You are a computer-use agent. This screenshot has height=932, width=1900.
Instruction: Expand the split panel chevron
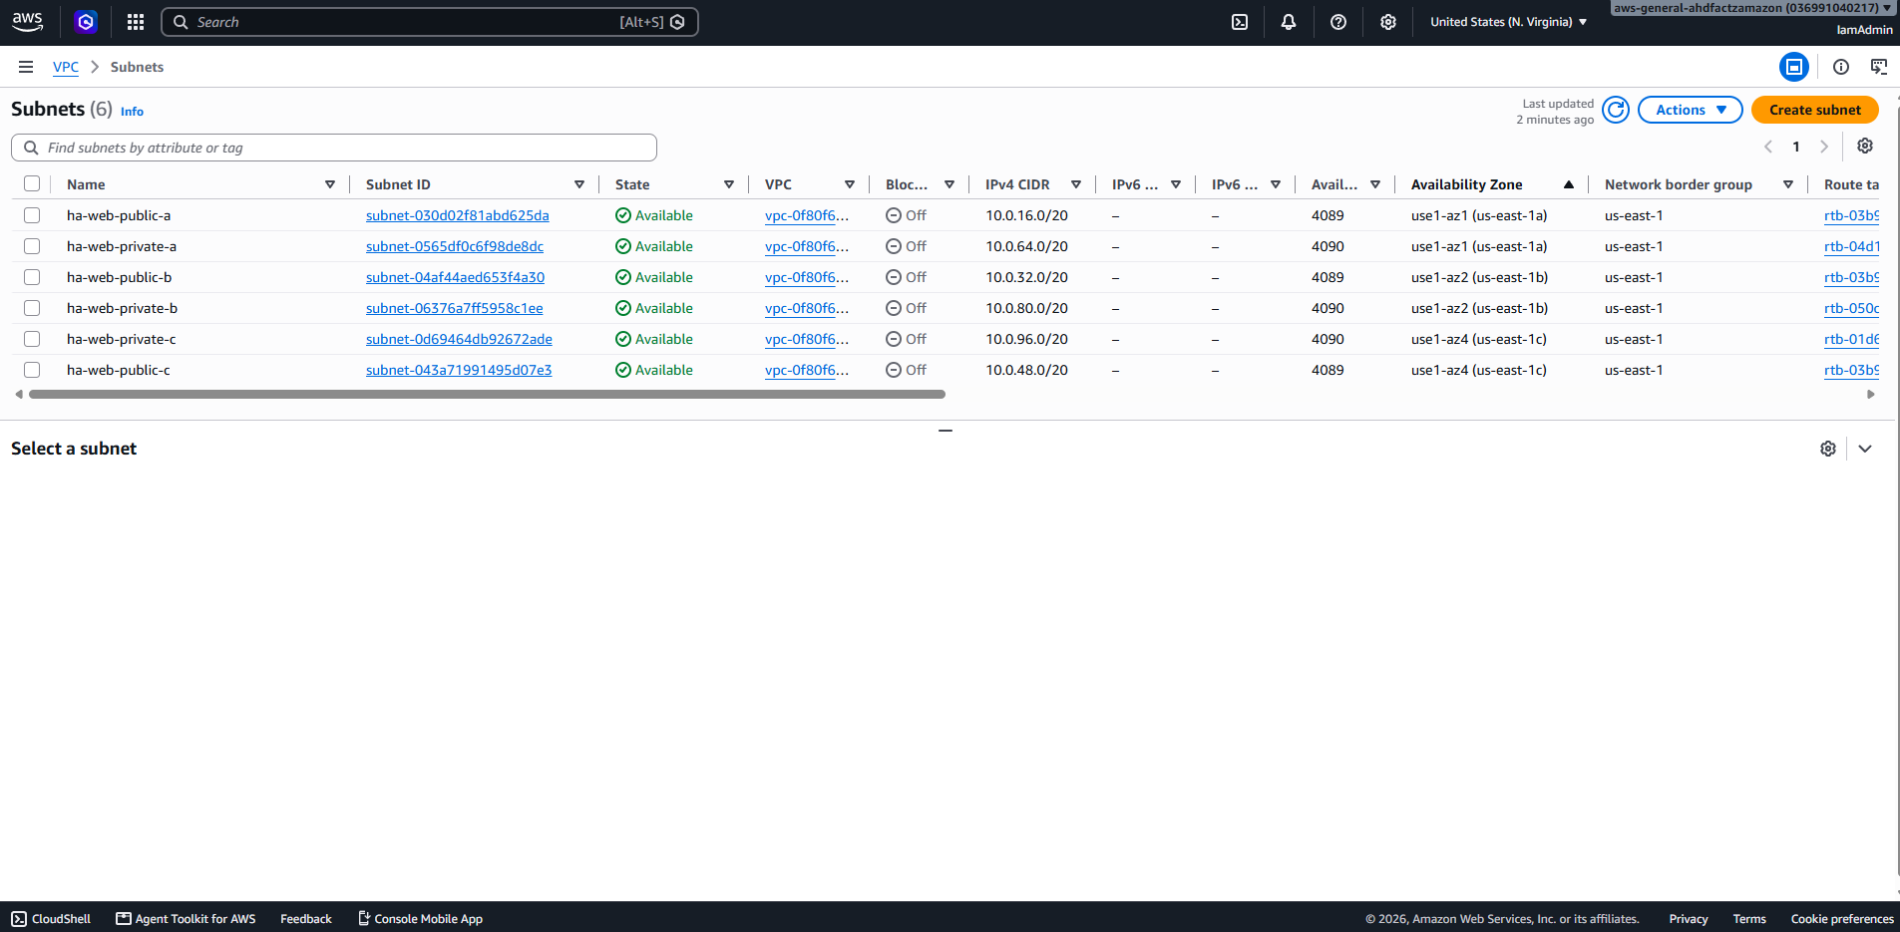[x=1865, y=449]
